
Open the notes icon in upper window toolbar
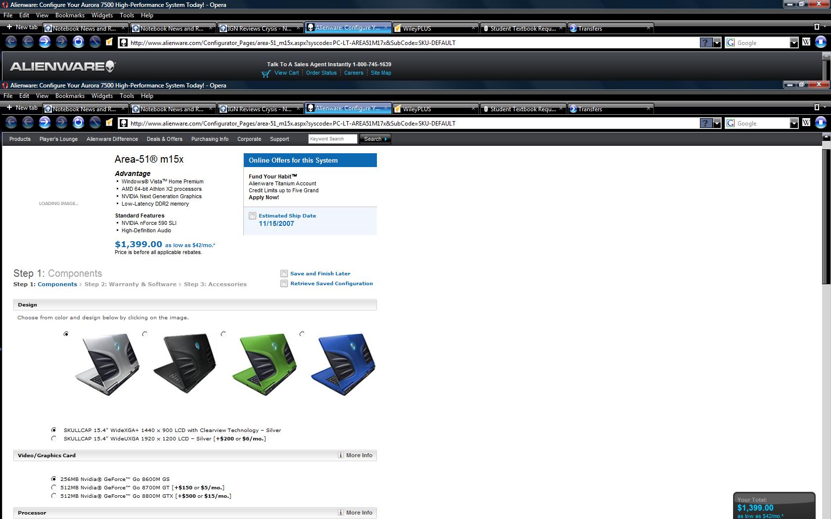pos(109,42)
